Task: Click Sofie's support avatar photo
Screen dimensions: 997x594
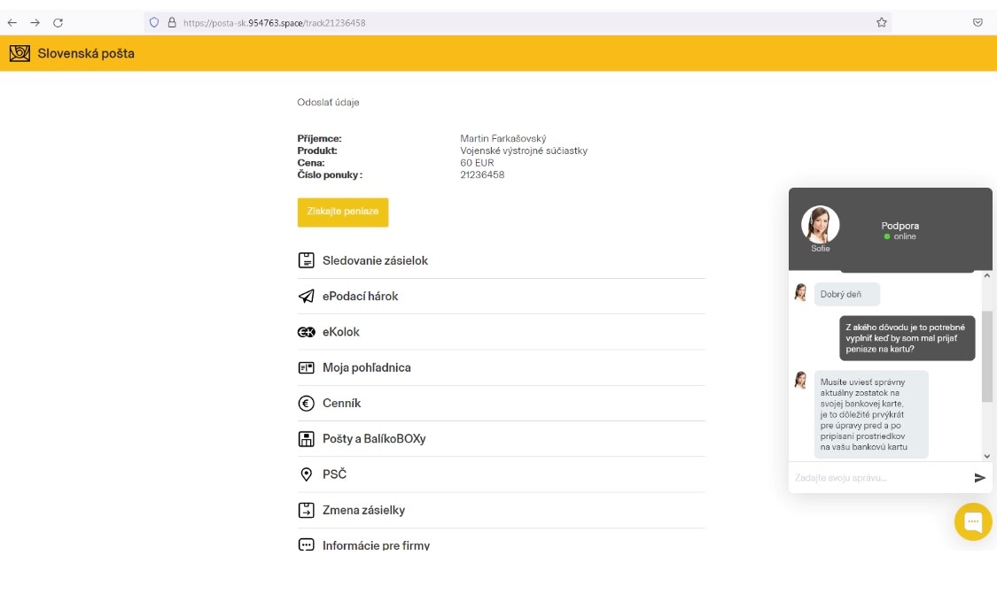Action: (821, 224)
